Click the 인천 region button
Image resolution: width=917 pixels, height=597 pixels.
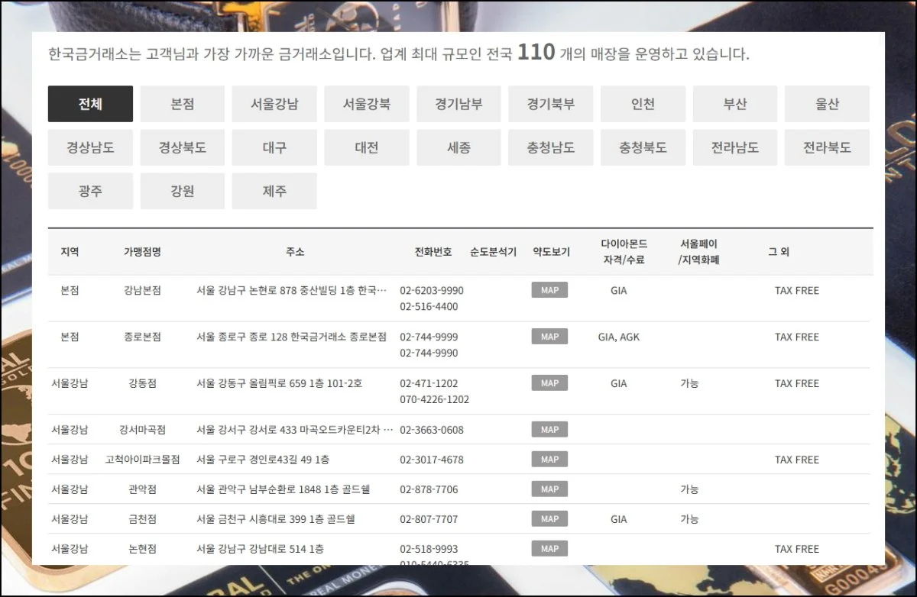pyautogui.click(x=643, y=104)
